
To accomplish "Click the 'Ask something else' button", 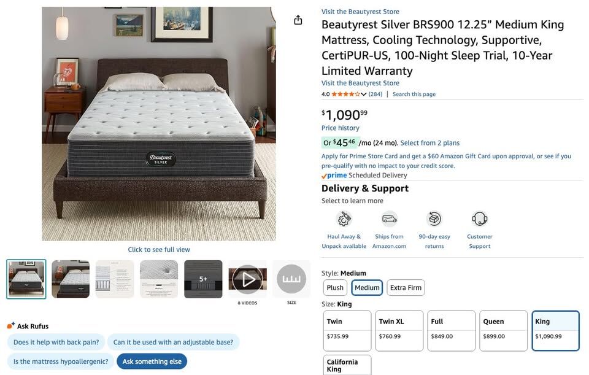I will (x=152, y=361).
